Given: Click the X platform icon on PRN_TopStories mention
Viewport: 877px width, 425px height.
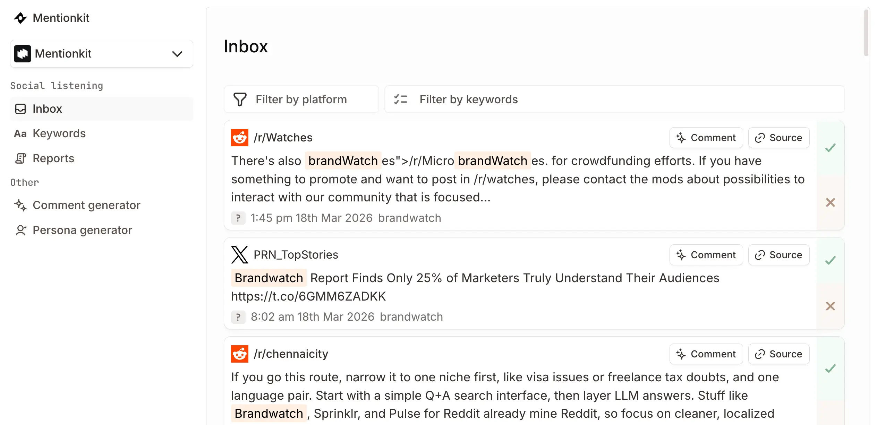Looking at the screenshot, I should coord(240,255).
